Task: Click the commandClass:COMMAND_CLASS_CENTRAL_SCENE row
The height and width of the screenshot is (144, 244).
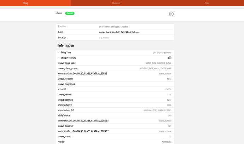Action: 115,74
